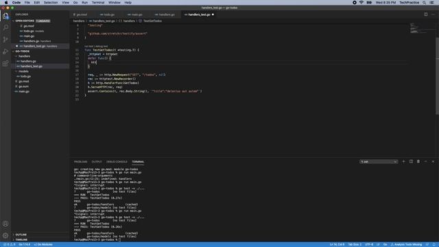Change Tab Size in the status bar

tap(355, 244)
